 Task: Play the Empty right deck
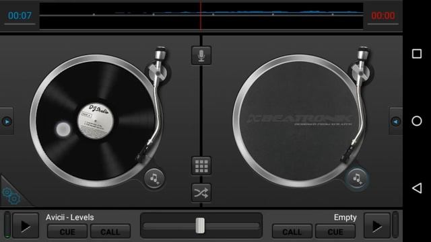pyautogui.click(x=377, y=226)
